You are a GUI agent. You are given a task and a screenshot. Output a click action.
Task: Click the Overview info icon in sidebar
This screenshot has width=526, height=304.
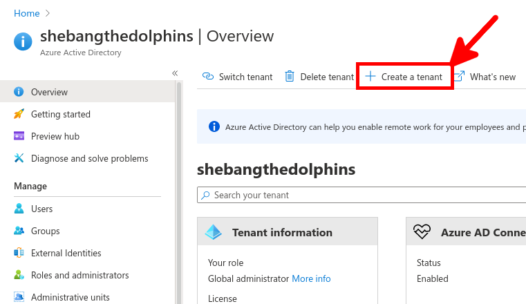[19, 91]
